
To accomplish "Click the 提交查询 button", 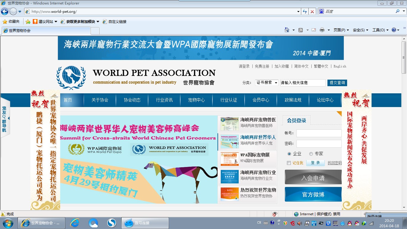I will (337, 83).
